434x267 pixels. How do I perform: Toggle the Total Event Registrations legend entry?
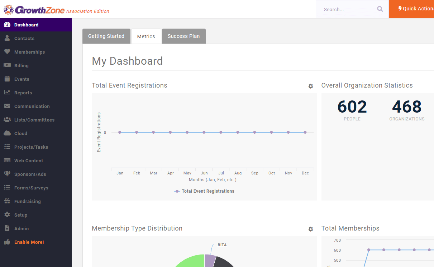[x=204, y=191]
